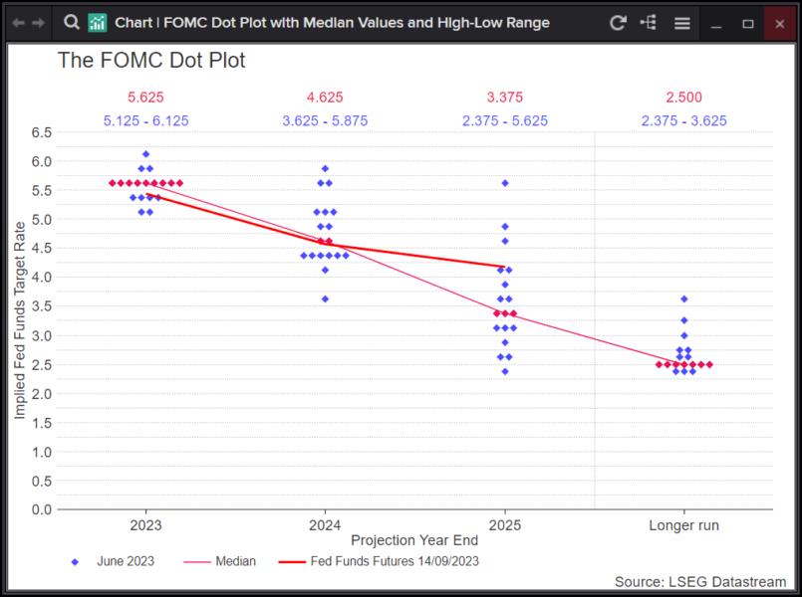Click the 2.500 median value label

point(683,97)
